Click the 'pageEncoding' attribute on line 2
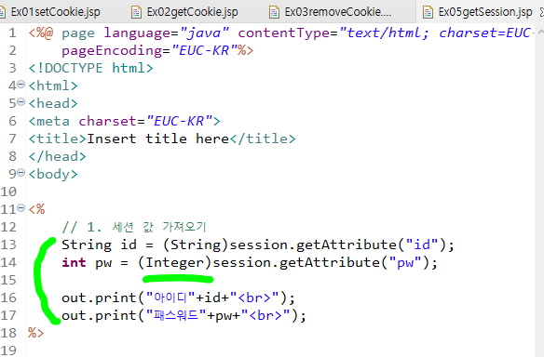 pos(112,51)
